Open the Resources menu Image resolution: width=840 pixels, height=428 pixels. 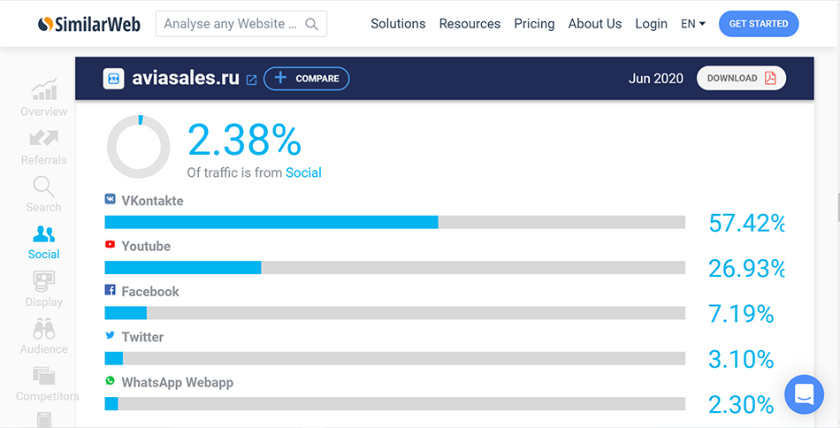click(470, 24)
